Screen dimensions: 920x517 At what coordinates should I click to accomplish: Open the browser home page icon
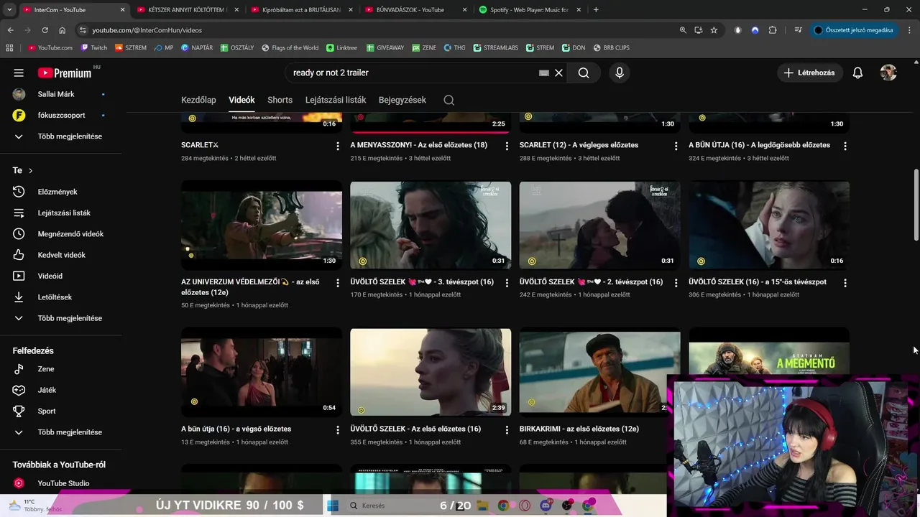pyautogui.click(x=62, y=30)
